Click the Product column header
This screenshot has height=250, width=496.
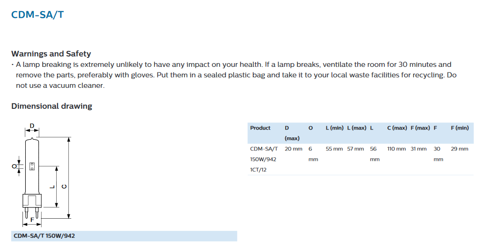tap(260, 128)
